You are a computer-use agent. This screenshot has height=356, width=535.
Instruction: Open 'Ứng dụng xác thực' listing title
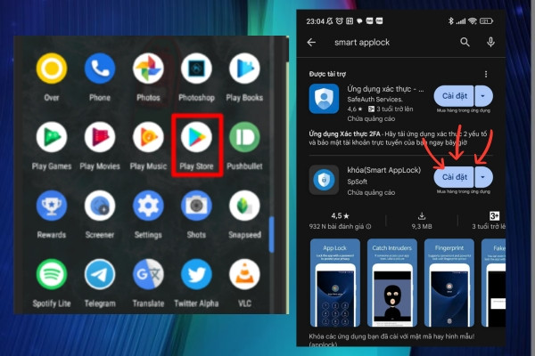tap(385, 89)
